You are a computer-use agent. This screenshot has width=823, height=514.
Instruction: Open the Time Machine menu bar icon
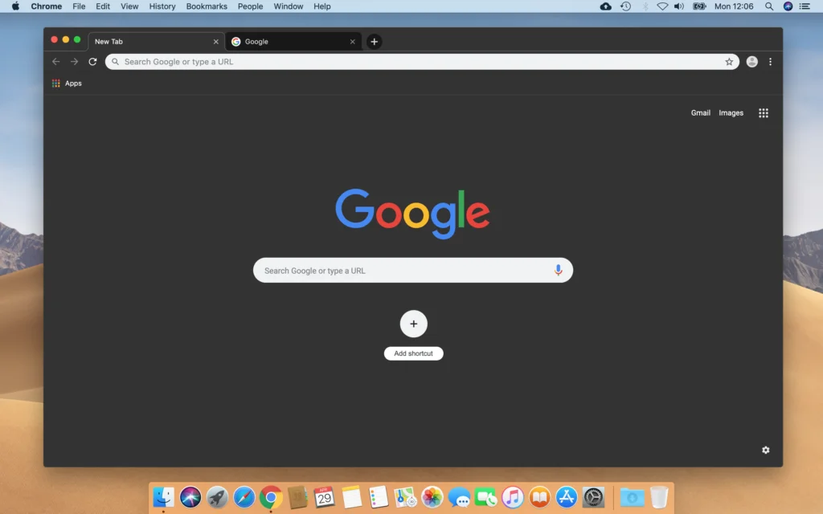pyautogui.click(x=625, y=6)
